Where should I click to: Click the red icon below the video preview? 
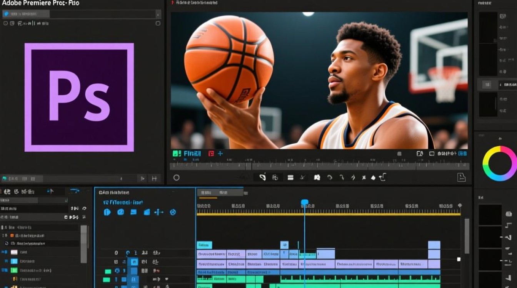pyautogui.click(x=211, y=154)
